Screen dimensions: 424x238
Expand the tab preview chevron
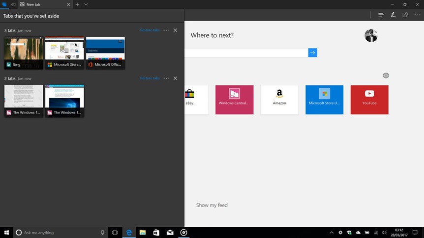click(x=86, y=4)
